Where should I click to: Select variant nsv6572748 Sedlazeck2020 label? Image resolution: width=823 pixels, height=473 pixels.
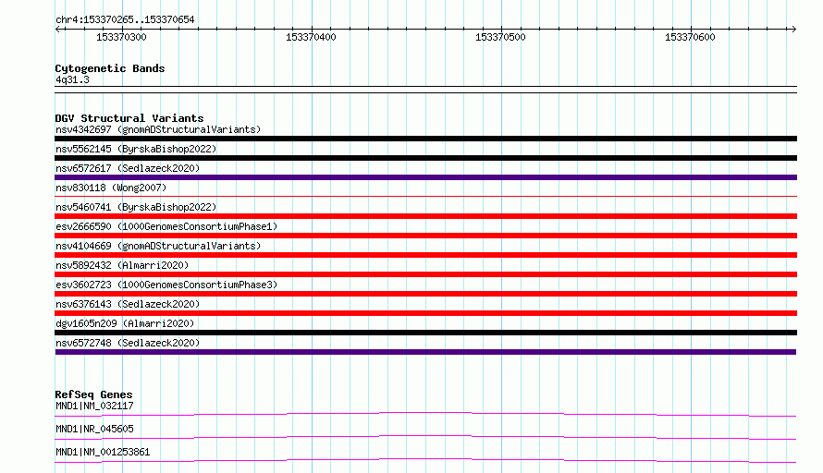128,343
